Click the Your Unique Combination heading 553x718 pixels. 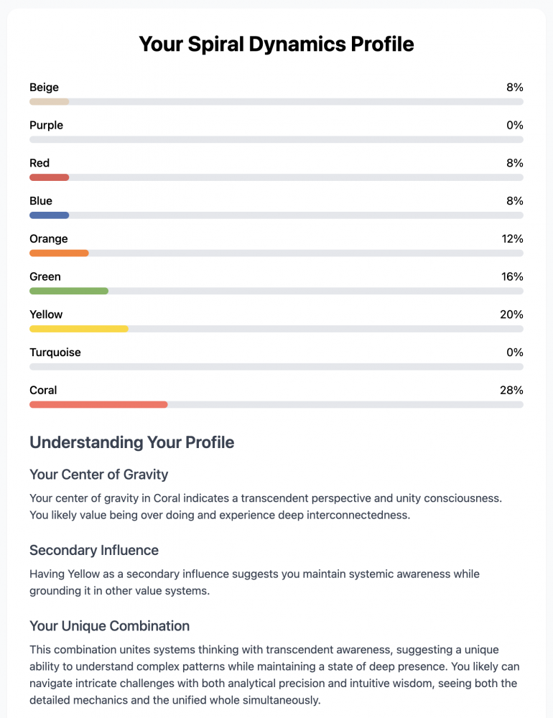point(109,626)
